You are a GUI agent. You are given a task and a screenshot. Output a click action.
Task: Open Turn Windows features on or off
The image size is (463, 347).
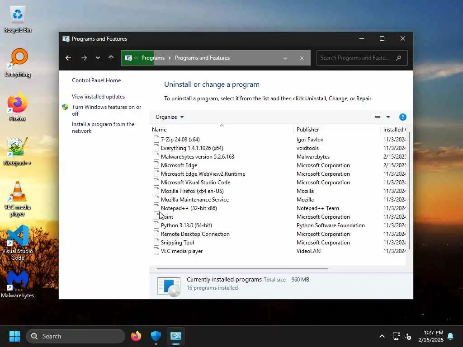(106, 110)
